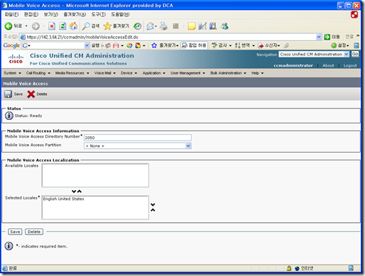This screenshot has width=365, height=276.
Task: Click the bottom Save button
Action: click(x=15, y=232)
